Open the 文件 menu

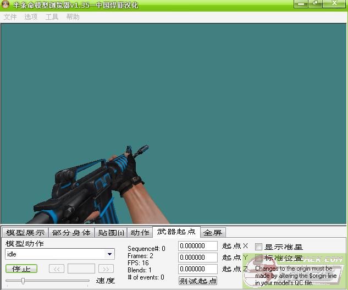(x=10, y=17)
